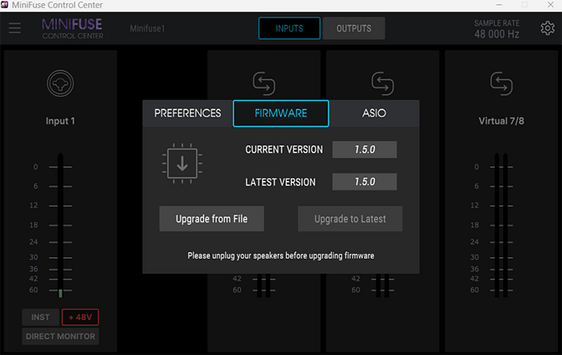Open the settings gear
Image resolution: width=562 pixels, height=355 pixels.
point(547,28)
